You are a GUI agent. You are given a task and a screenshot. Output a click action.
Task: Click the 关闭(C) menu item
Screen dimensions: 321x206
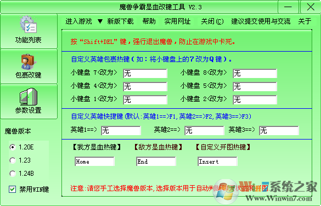pos(212,21)
